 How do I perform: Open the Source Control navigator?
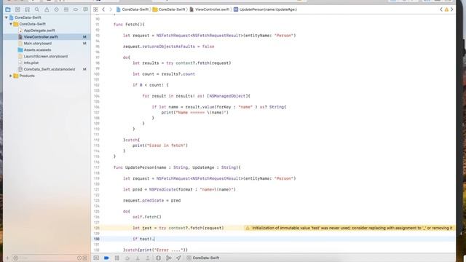point(17,9)
